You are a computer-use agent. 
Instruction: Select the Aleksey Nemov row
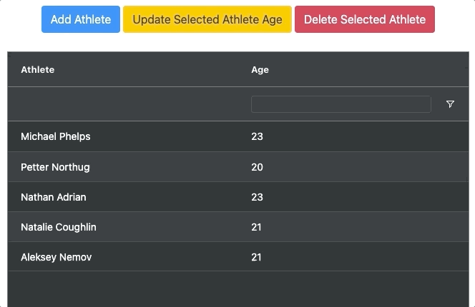tap(56, 257)
